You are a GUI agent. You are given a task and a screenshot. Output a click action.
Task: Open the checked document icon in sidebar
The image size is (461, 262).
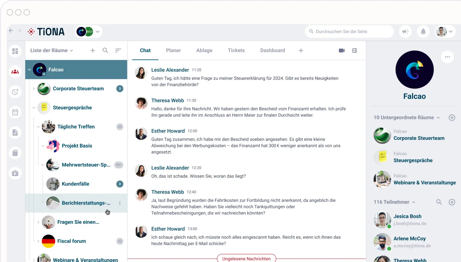pyautogui.click(x=15, y=132)
